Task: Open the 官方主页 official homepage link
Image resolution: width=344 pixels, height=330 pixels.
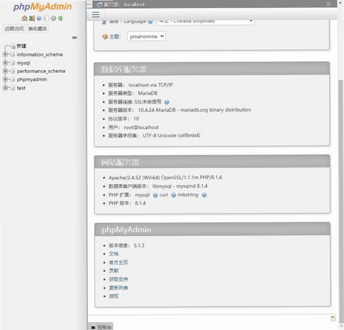Action: [x=118, y=262]
